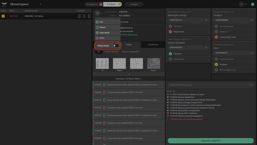Click the Тревога при постановке на охрану cause
Viewport: 257px width, 145px height.
pyautogui.click(x=187, y=119)
